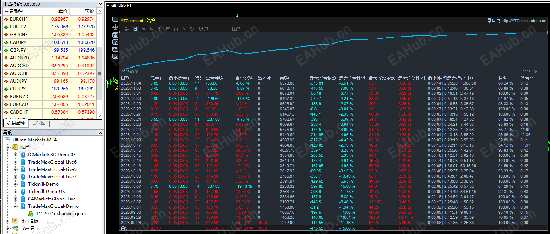Close the 导航 Navigator panel
This screenshot has width=550, height=234.
point(100,133)
